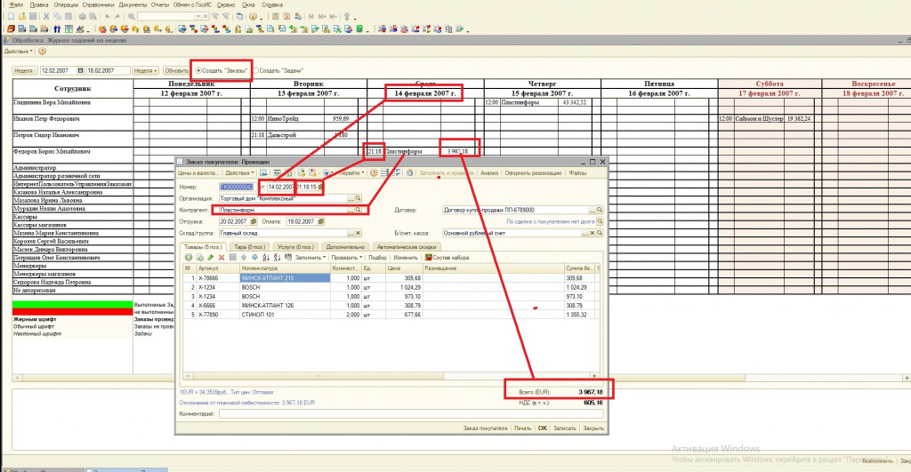Click the red delete row icon in goods toolbar

[222, 257]
